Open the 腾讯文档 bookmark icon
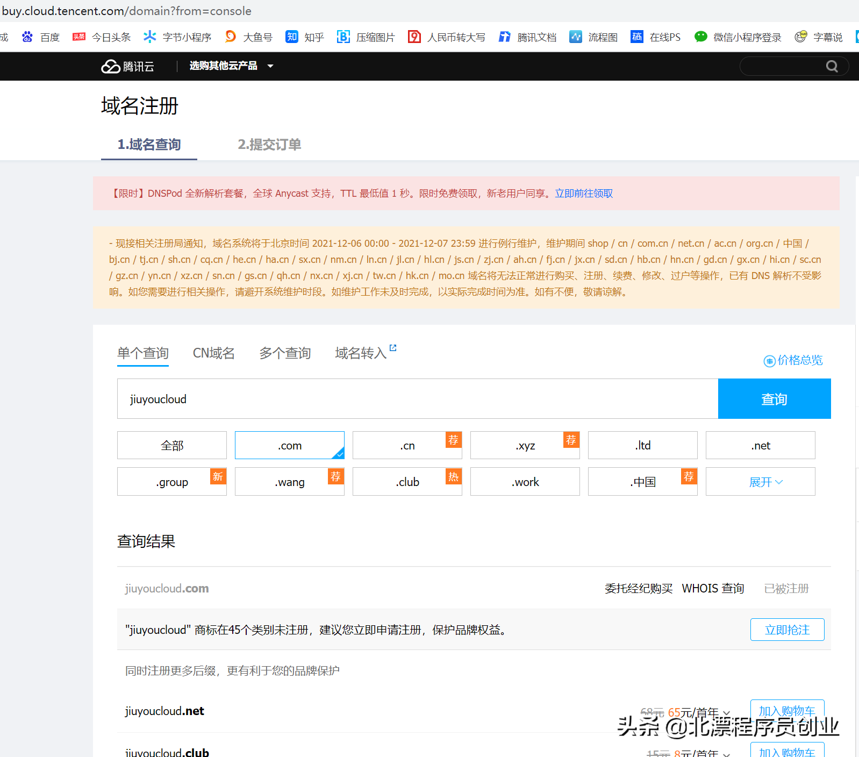Image resolution: width=859 pixels, height=757 pixels. point(505,37)
